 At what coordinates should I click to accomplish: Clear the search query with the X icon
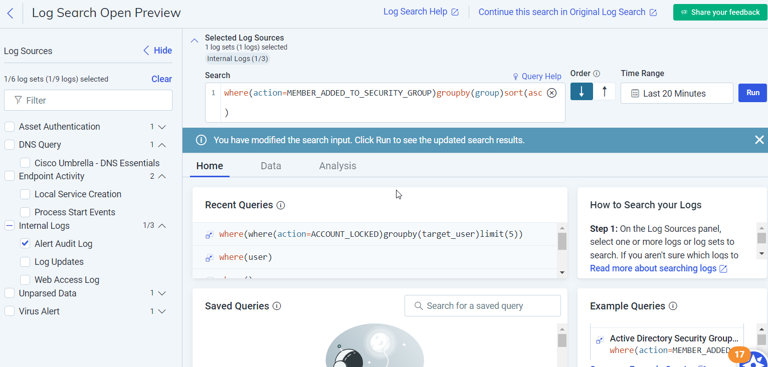[551, 93]
